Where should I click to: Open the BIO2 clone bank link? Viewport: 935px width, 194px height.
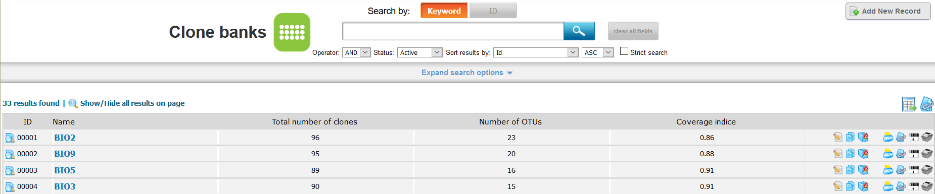65,138
